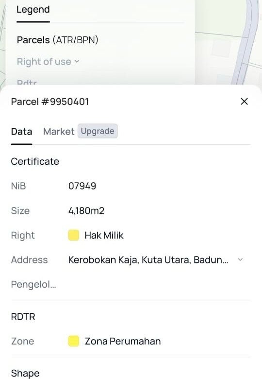Click the yellow Hak Milik color swatch
The height and width of the screenshot is (379, 262).
tap(74, 235)
